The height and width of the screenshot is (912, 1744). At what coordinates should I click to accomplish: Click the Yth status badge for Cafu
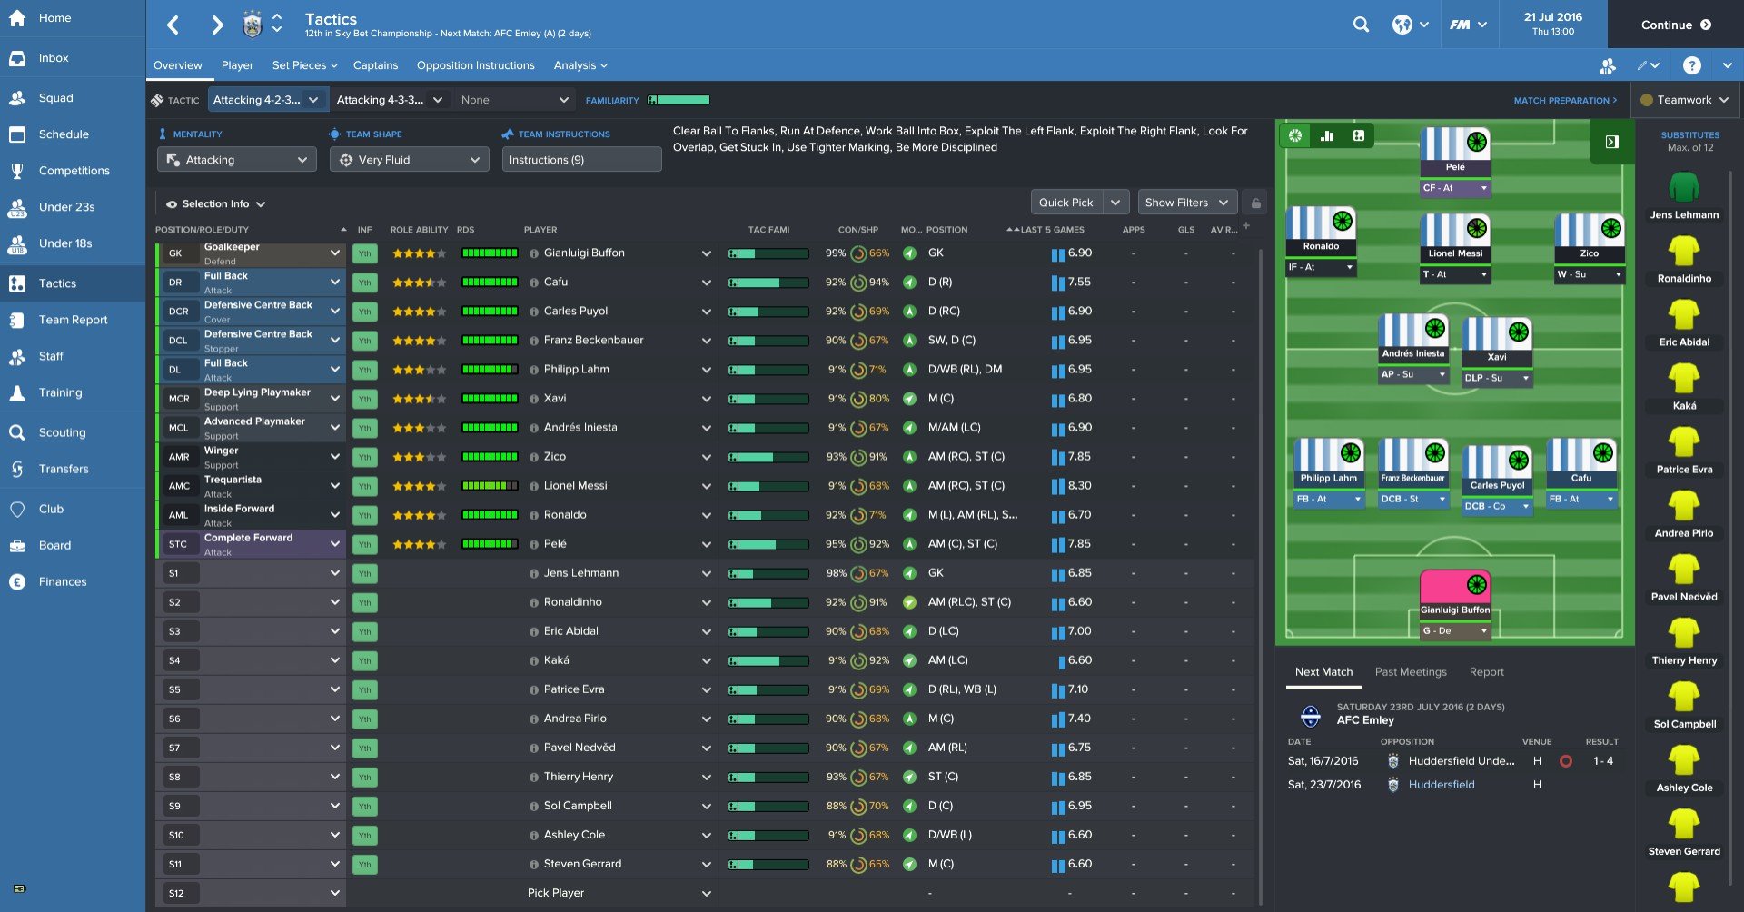coord(364,283)
